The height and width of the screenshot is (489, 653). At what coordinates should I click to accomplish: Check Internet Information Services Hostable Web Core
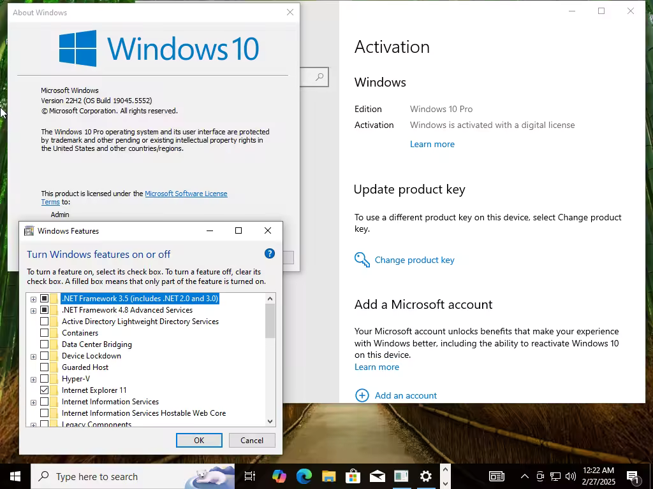44,413
